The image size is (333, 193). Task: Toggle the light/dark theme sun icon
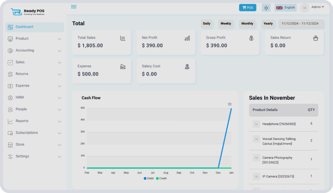[266, 8]
